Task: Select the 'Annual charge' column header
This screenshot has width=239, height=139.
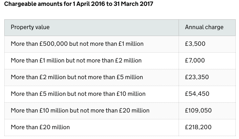Action: [204, 27]
